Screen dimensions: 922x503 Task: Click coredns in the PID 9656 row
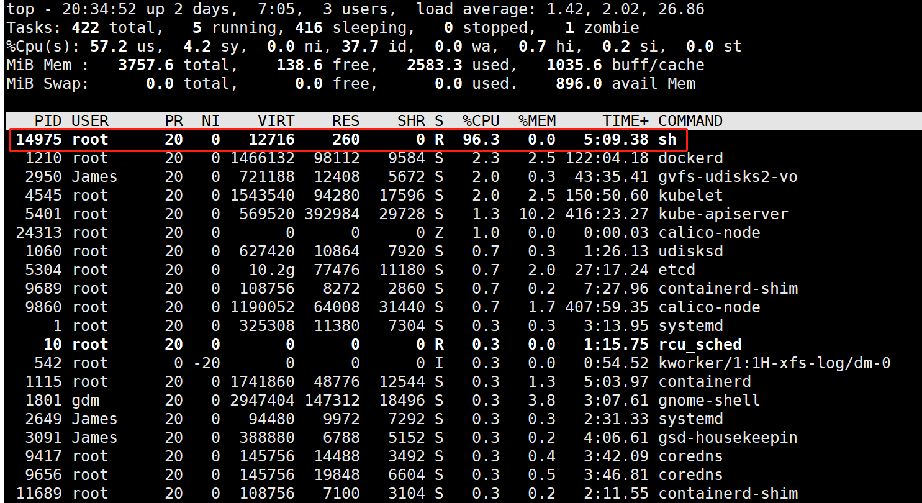(x=690, y=474)
